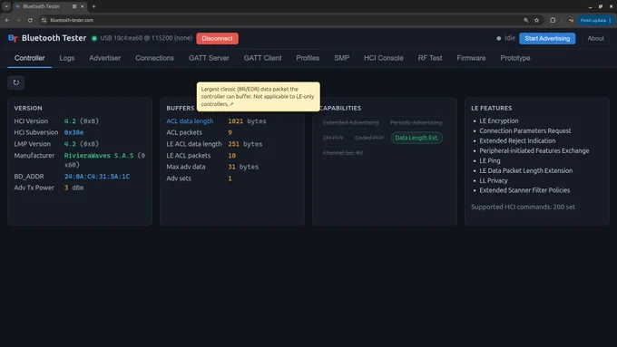Open the browser zoom magnifier icon

526,20
